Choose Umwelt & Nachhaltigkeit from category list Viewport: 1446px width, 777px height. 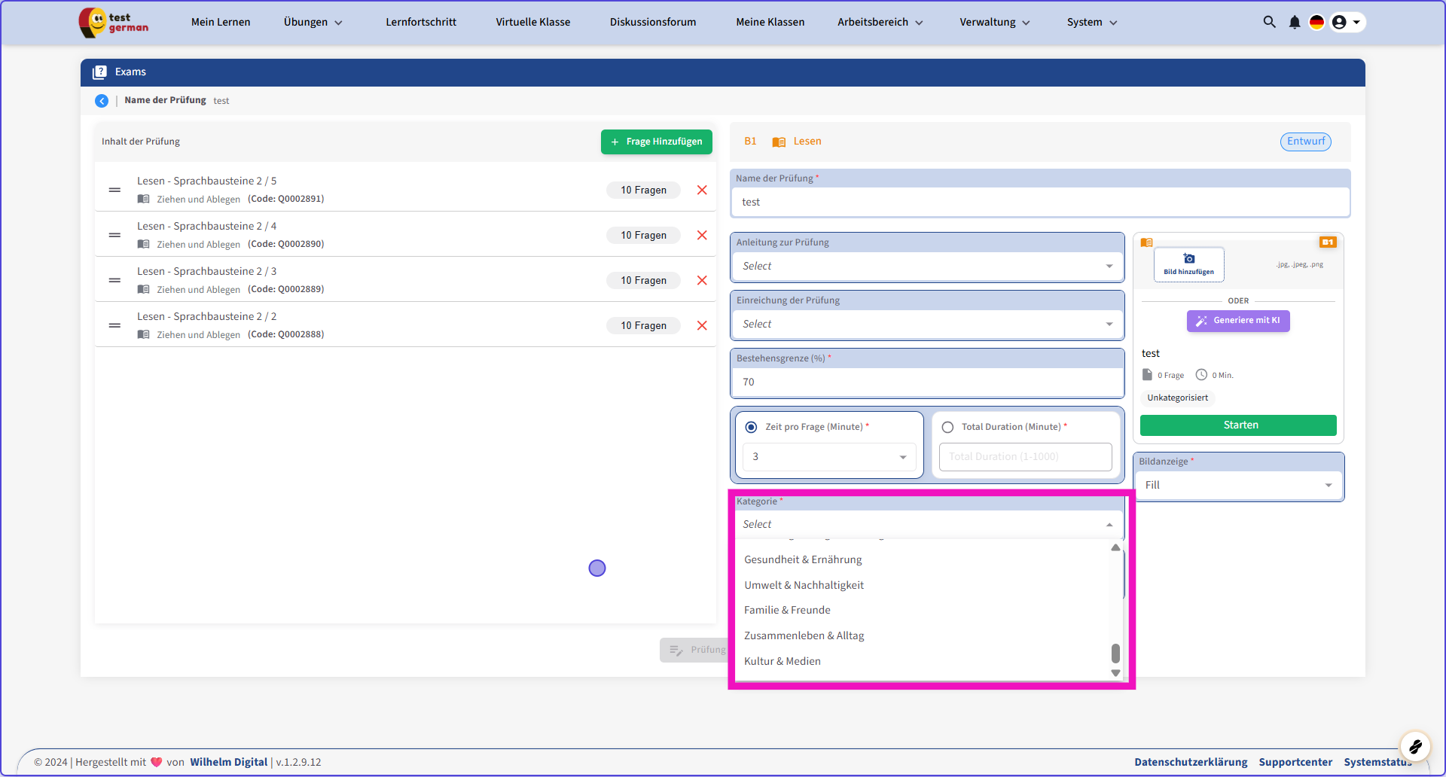click(x=804, y=585)
